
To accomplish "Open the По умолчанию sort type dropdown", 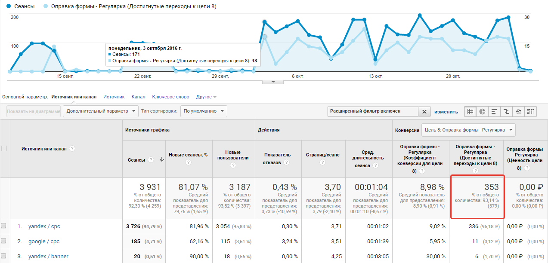I will pyautogui.click(x=204, y=111).
